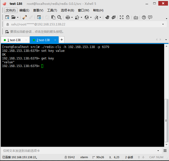Add a new tab with plus button
The width and height of the screenshot is (169, 161).
tap(62, 40)
